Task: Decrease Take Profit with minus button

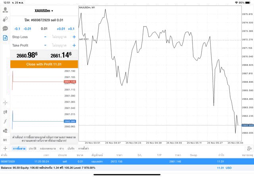Action: click(x=45, y=45)
